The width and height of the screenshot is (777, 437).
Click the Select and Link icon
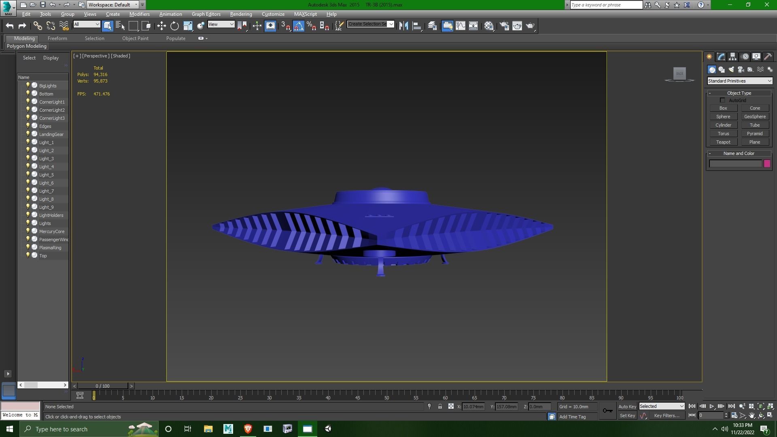[x=38, y=26]
